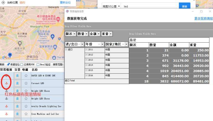Open street view icon for DAVID LED & SIGNS INC
Viewport: 213px width, 121px height.
[18, 76]
